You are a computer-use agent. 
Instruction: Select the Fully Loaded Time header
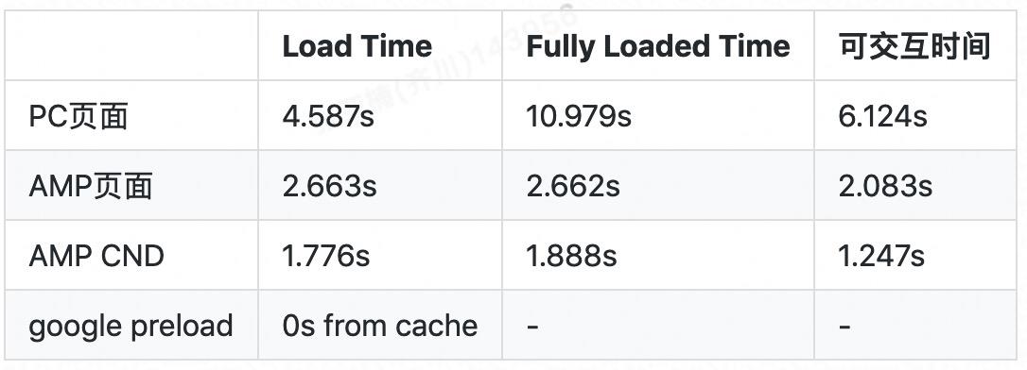click(x=658, y=46)
